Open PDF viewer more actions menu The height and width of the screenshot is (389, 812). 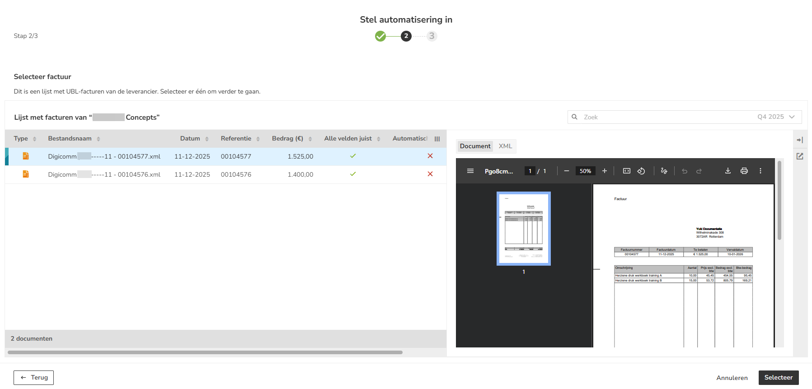click(760, 171)
